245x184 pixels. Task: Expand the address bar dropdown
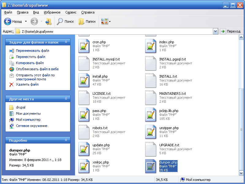tap(215, 32)
